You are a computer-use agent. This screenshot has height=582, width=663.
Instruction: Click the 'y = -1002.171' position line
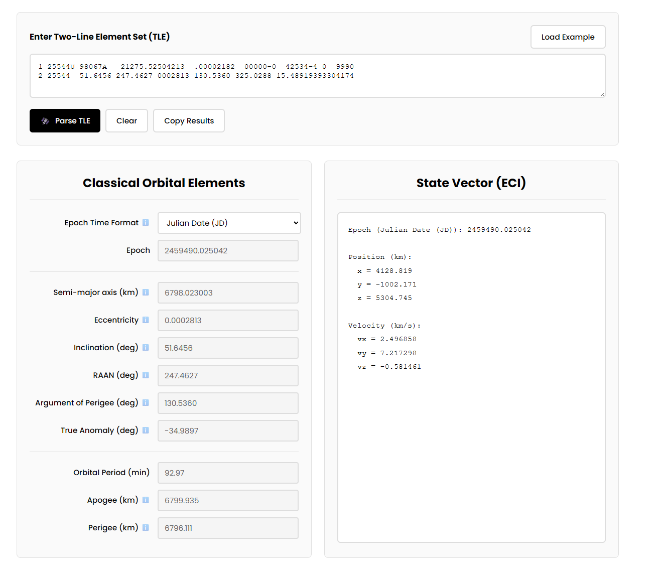[386, 284]
